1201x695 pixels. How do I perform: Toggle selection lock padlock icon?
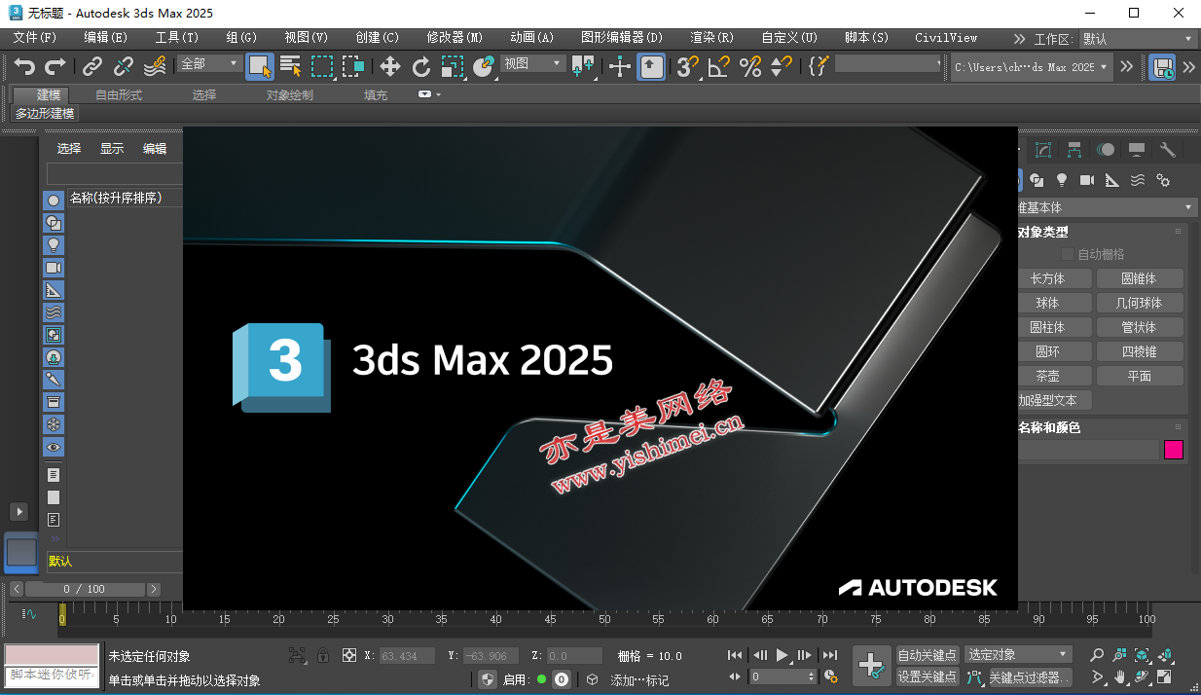pos(323,655)
